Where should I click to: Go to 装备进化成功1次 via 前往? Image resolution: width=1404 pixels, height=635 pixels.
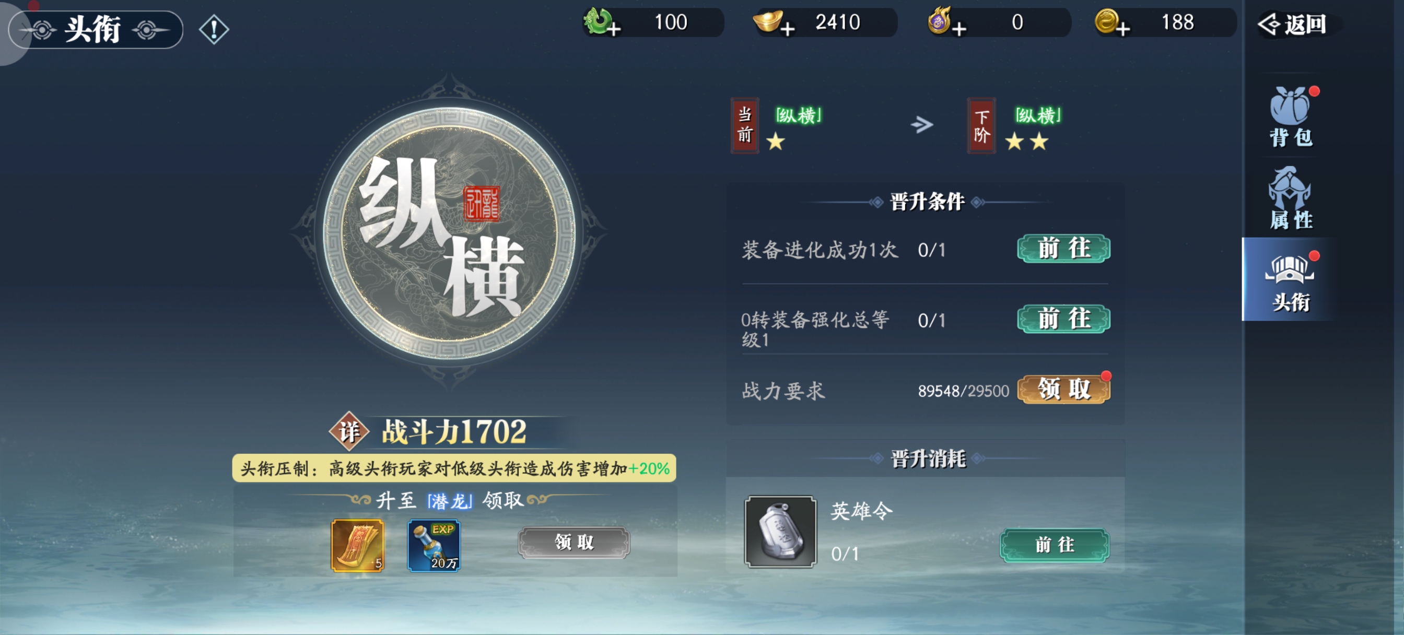tap(1063, 249)
